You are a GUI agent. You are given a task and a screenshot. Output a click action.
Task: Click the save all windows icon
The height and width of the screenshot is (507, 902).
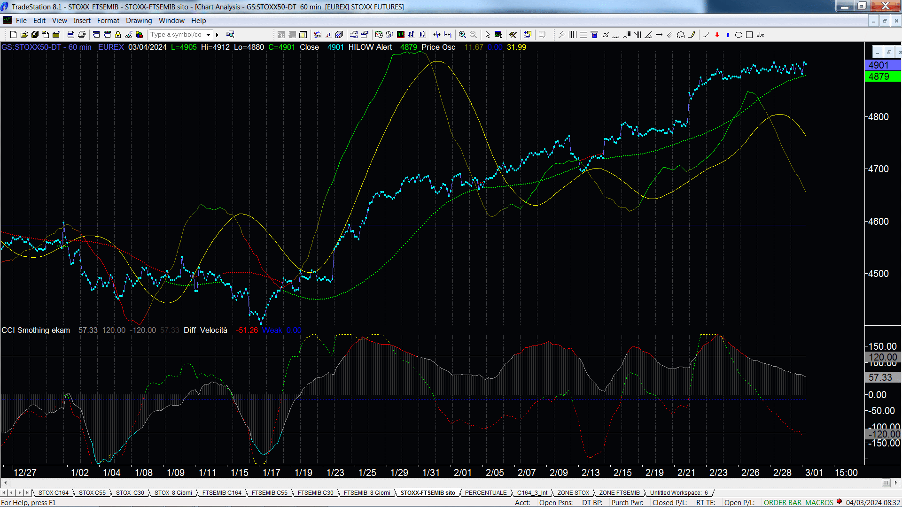[35, 35]
